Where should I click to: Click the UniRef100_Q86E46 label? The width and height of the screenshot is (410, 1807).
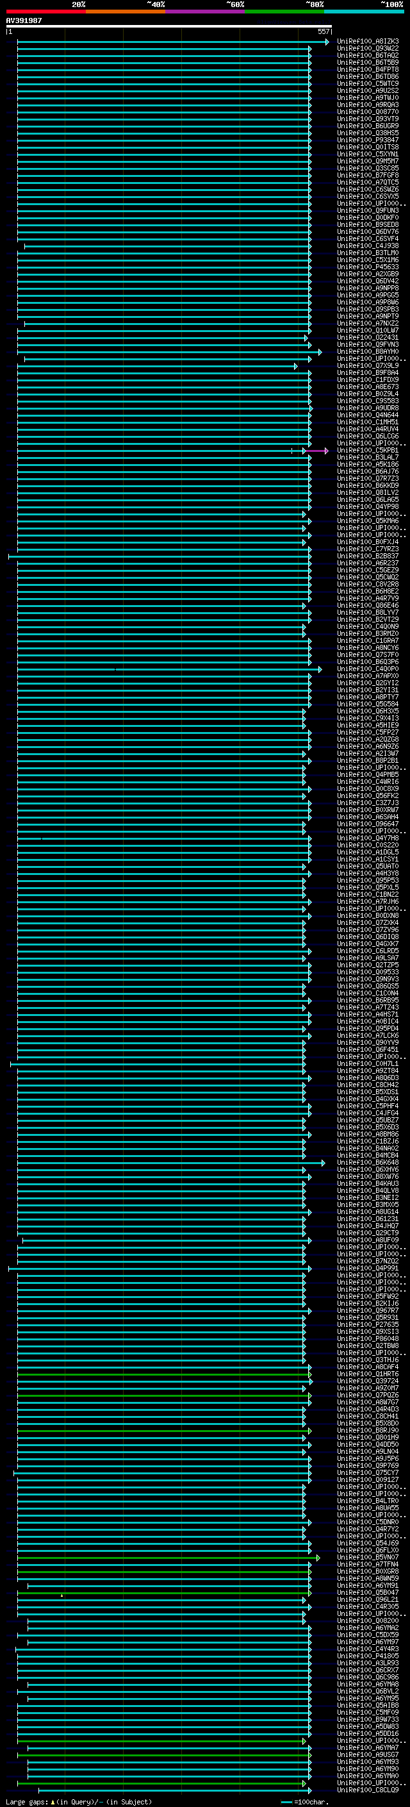point(368,605)
